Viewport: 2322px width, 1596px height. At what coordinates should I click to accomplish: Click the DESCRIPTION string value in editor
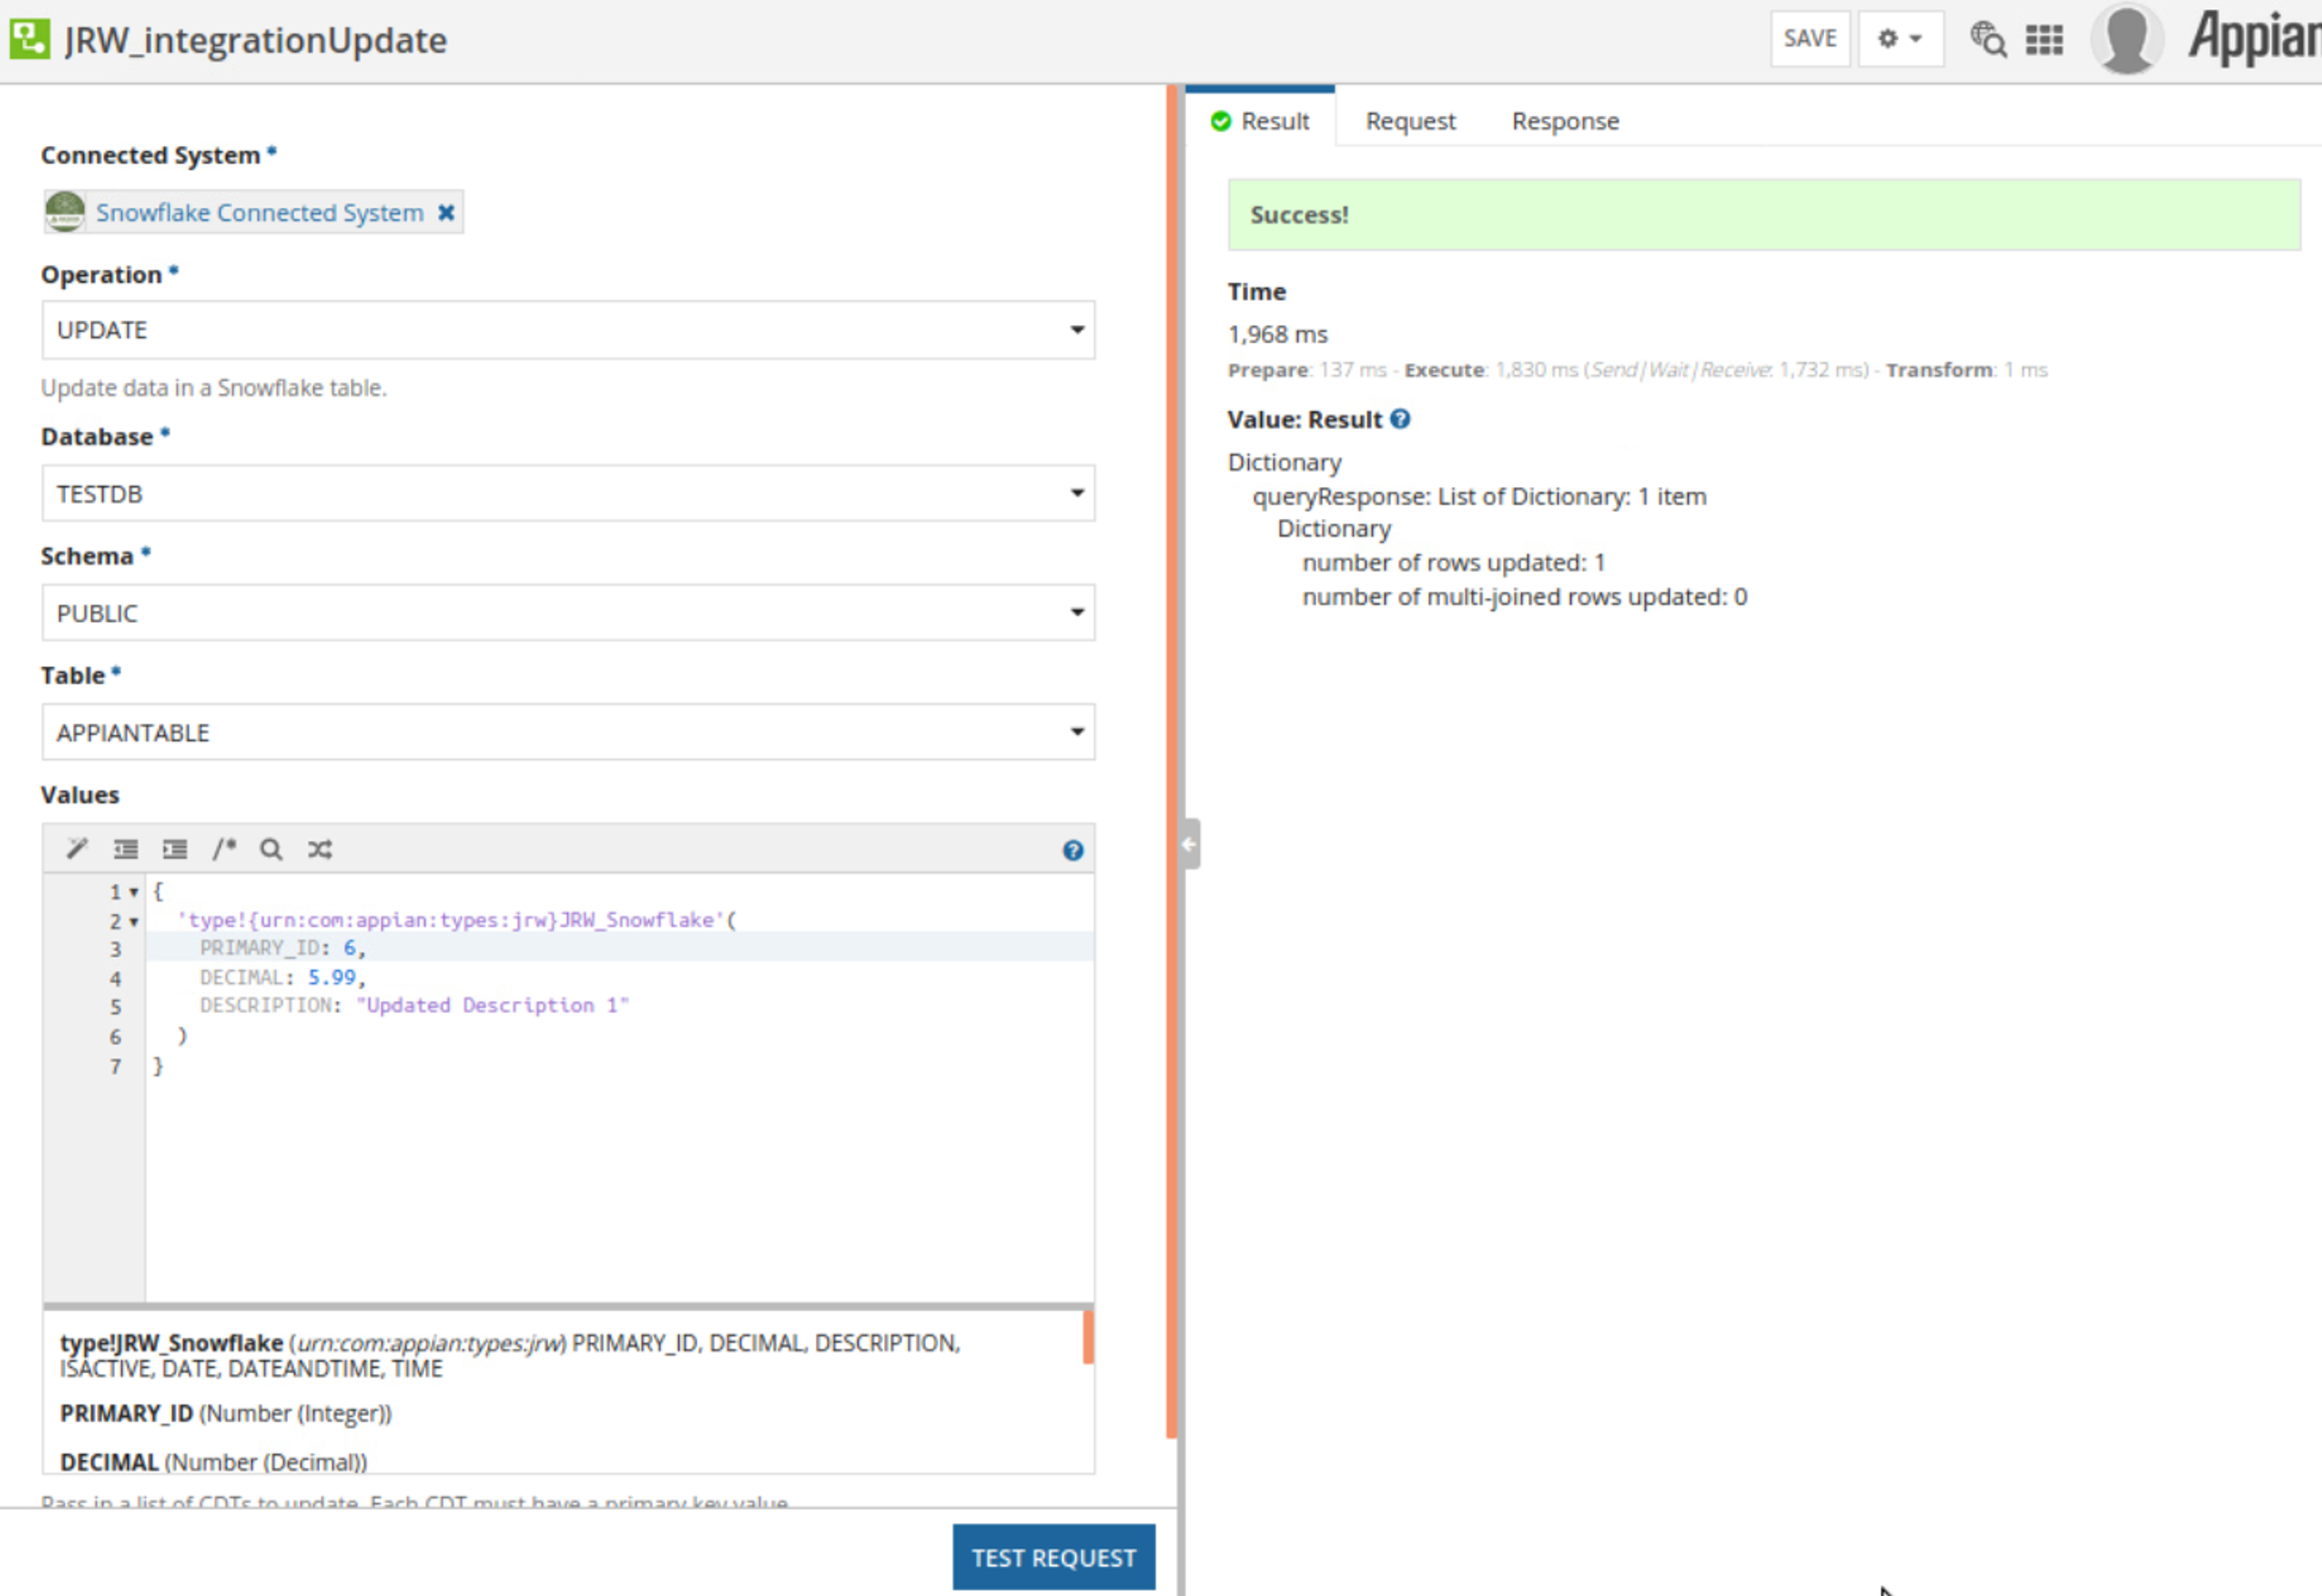coord(492,1005)
